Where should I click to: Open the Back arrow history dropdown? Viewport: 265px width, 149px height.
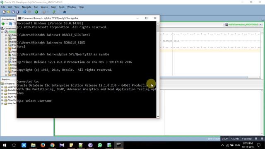coord(40,12)
